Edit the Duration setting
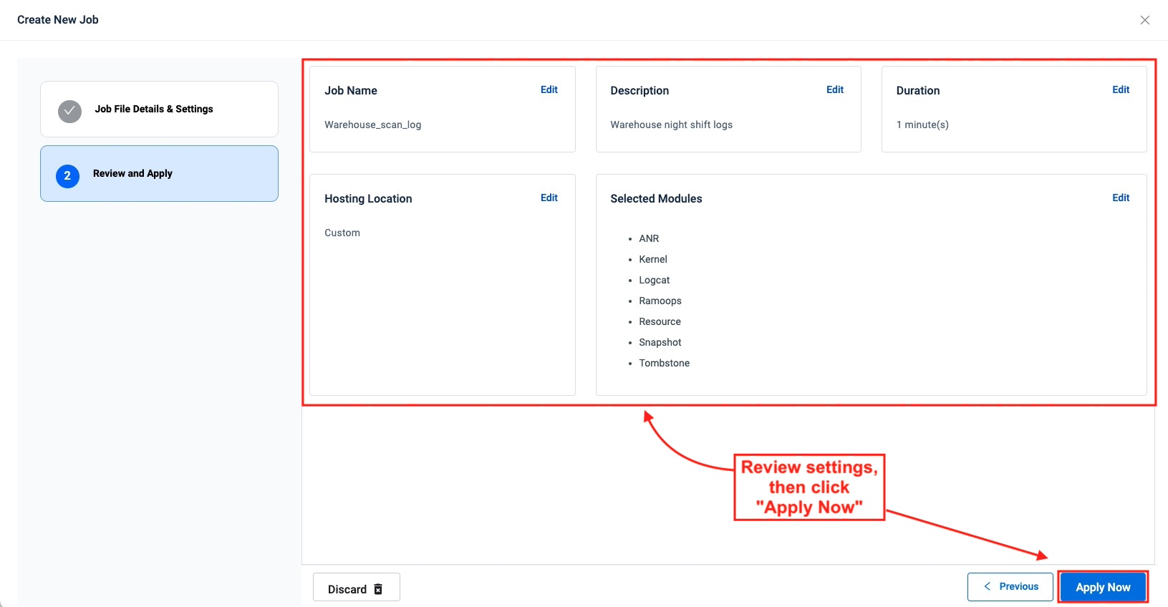This screenshot has height=607, width=1168. click(x=1120, y=89)
